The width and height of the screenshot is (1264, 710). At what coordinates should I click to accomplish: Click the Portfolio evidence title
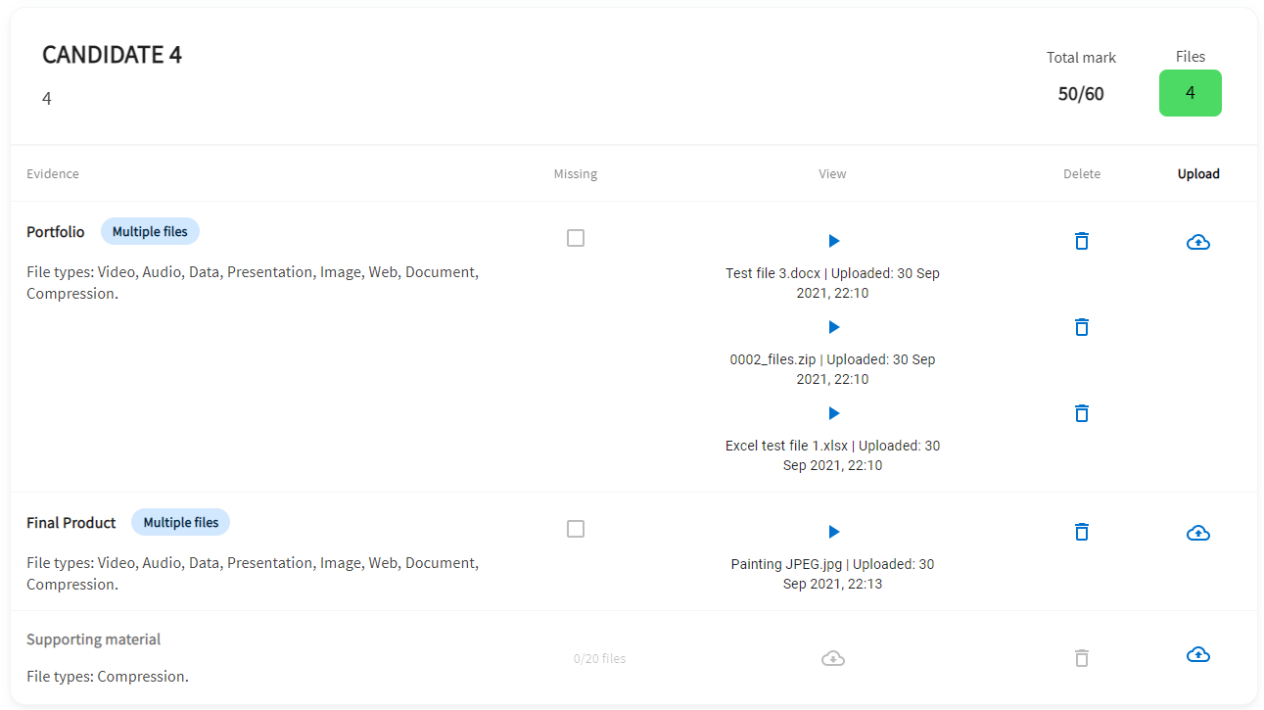(56, 232)
